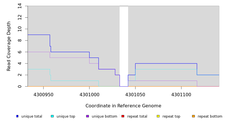Select the "unique bottom" legend label
This screenshot has width=225, height=123.
click(x=104, y=116)
